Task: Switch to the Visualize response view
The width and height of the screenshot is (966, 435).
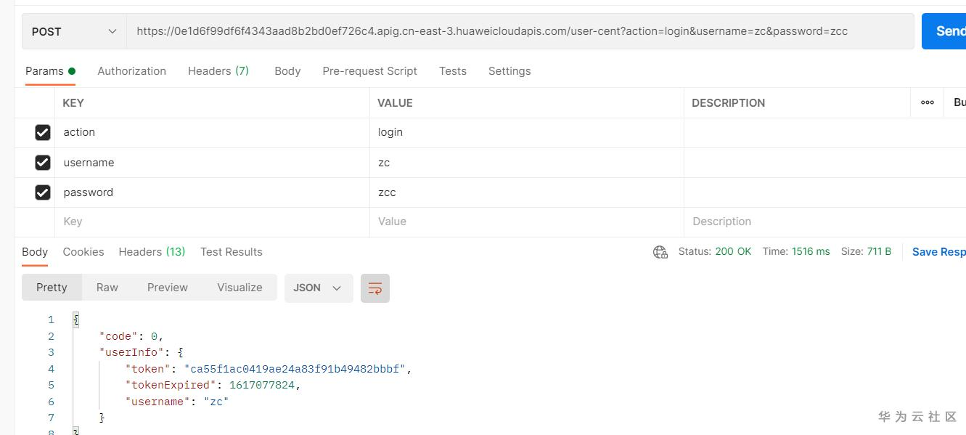Action: click(x=240, y=288)
